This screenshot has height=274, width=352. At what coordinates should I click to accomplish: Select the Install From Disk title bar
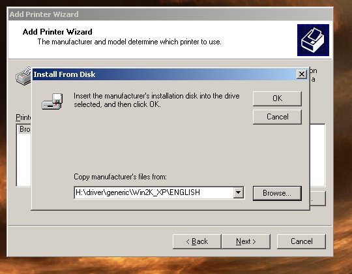tap(164, 74)
